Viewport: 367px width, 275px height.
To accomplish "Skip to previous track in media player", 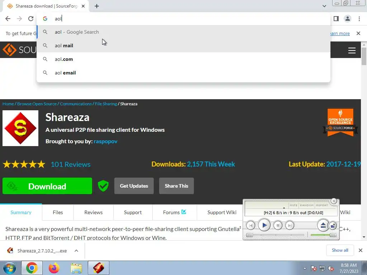I will tap(251, 226).
